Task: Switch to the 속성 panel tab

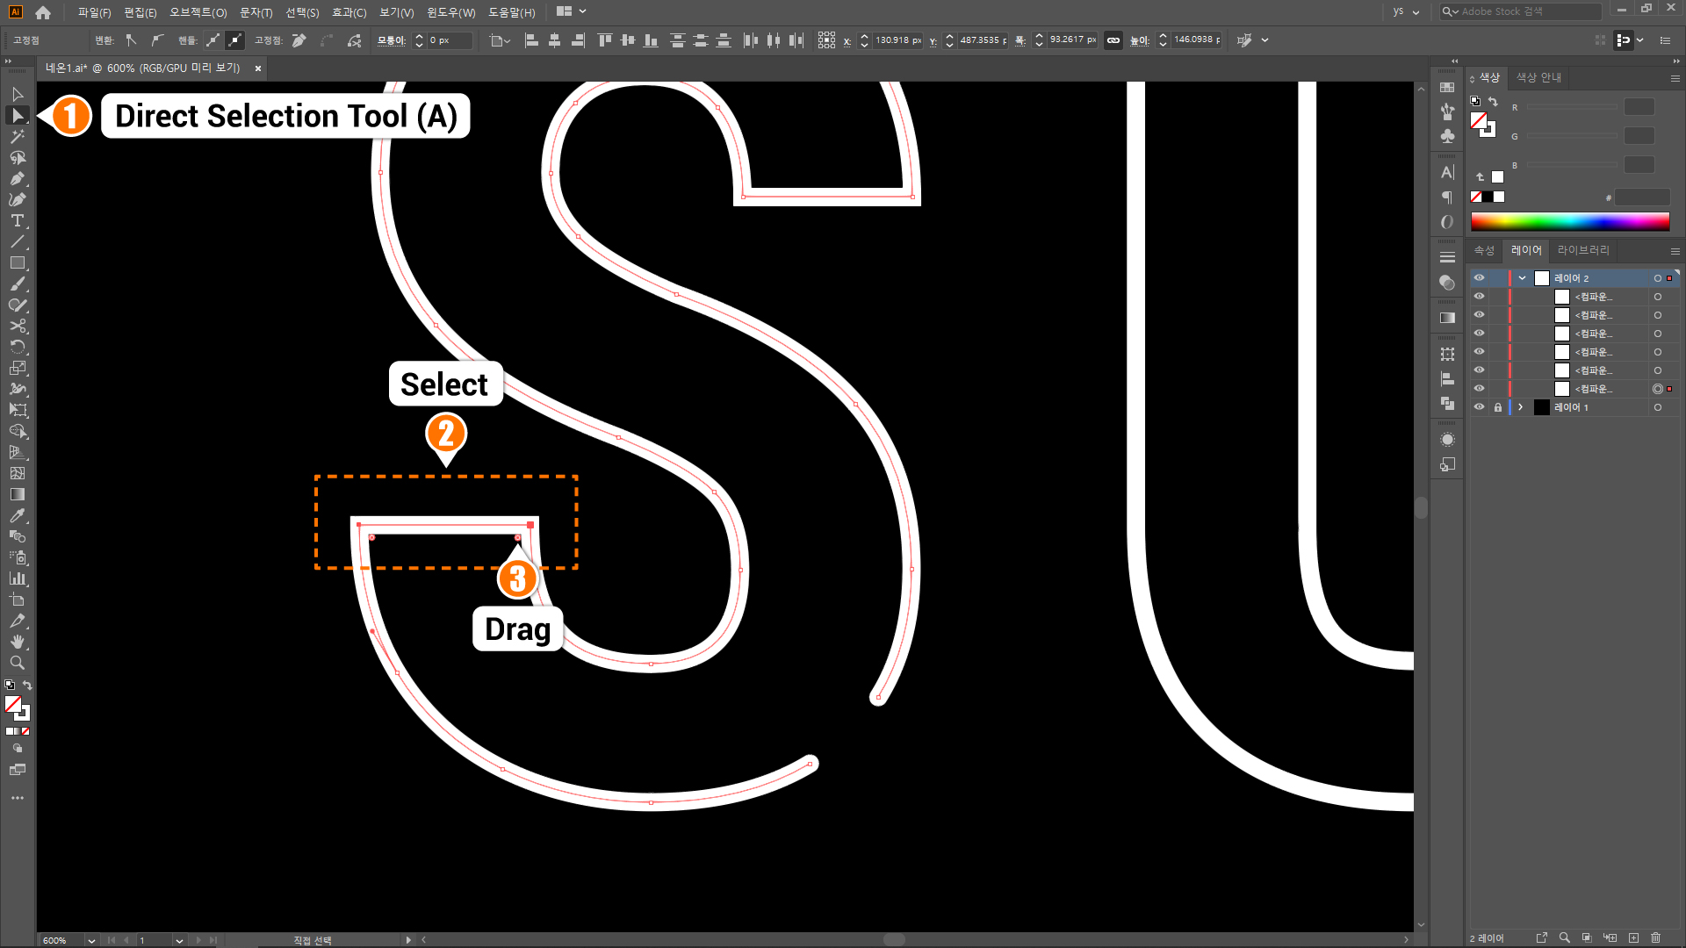Action: pyautogui.click(x=1484, y=251)
